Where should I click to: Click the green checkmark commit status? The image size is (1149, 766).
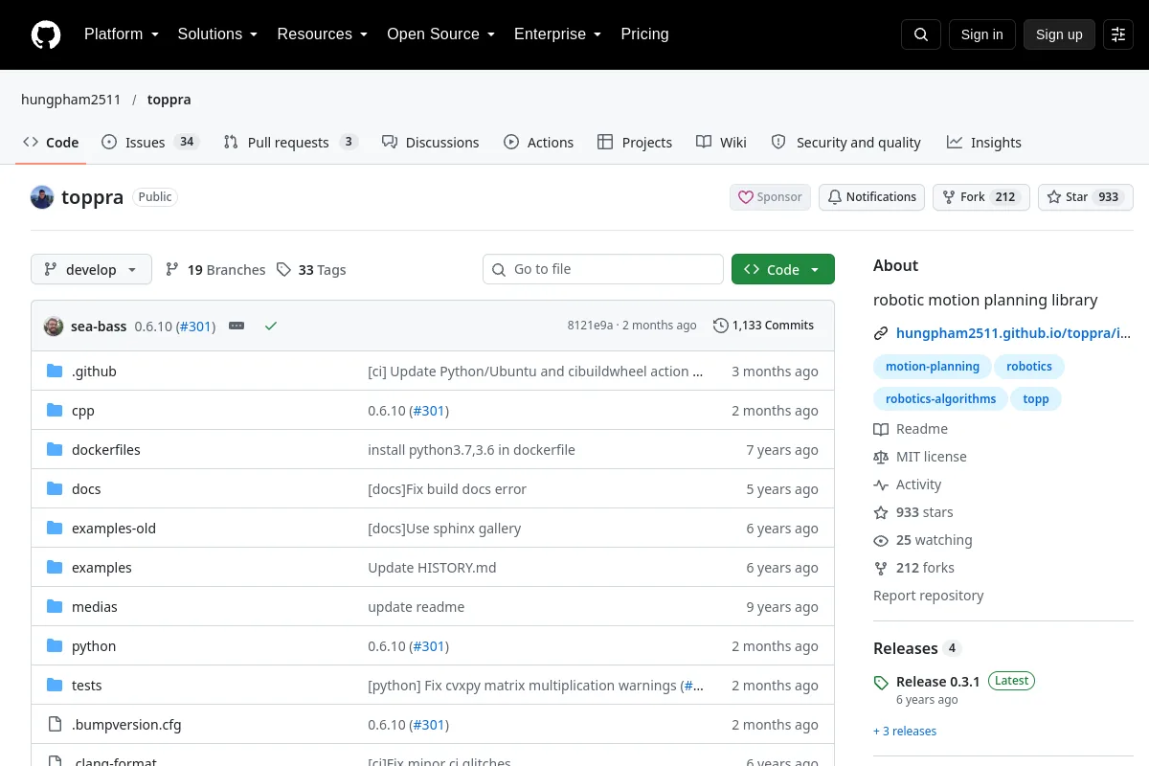271,326
